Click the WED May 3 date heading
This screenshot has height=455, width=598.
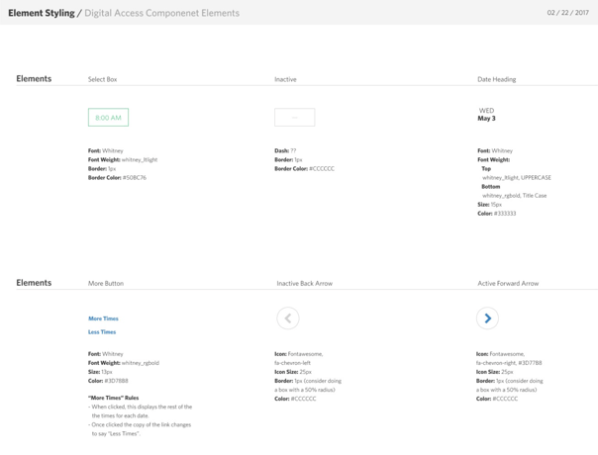coord(487,115)
